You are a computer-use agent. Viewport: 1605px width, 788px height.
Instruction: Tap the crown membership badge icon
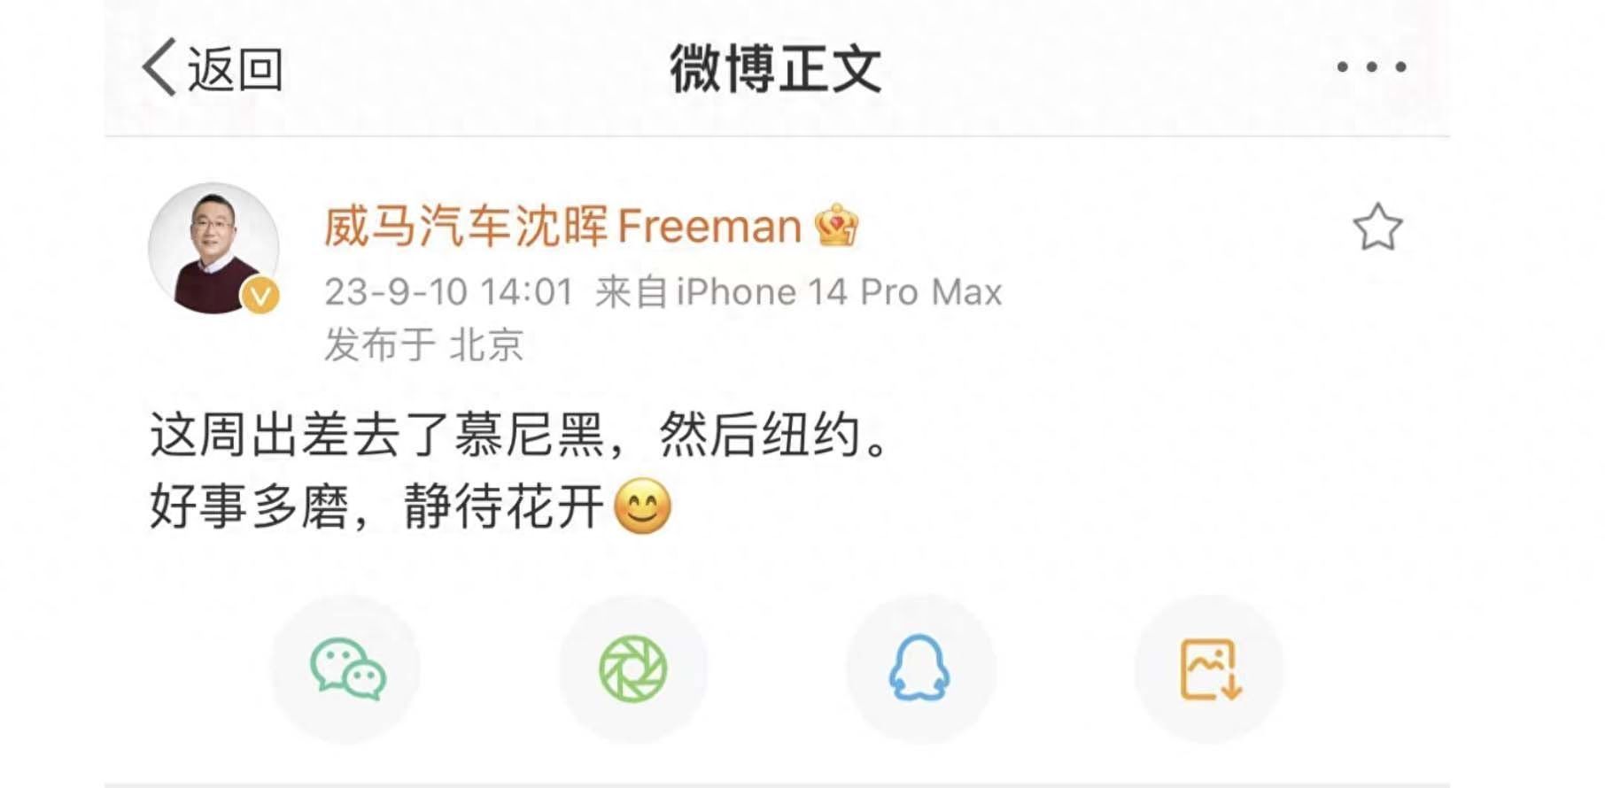coord(836,225)
